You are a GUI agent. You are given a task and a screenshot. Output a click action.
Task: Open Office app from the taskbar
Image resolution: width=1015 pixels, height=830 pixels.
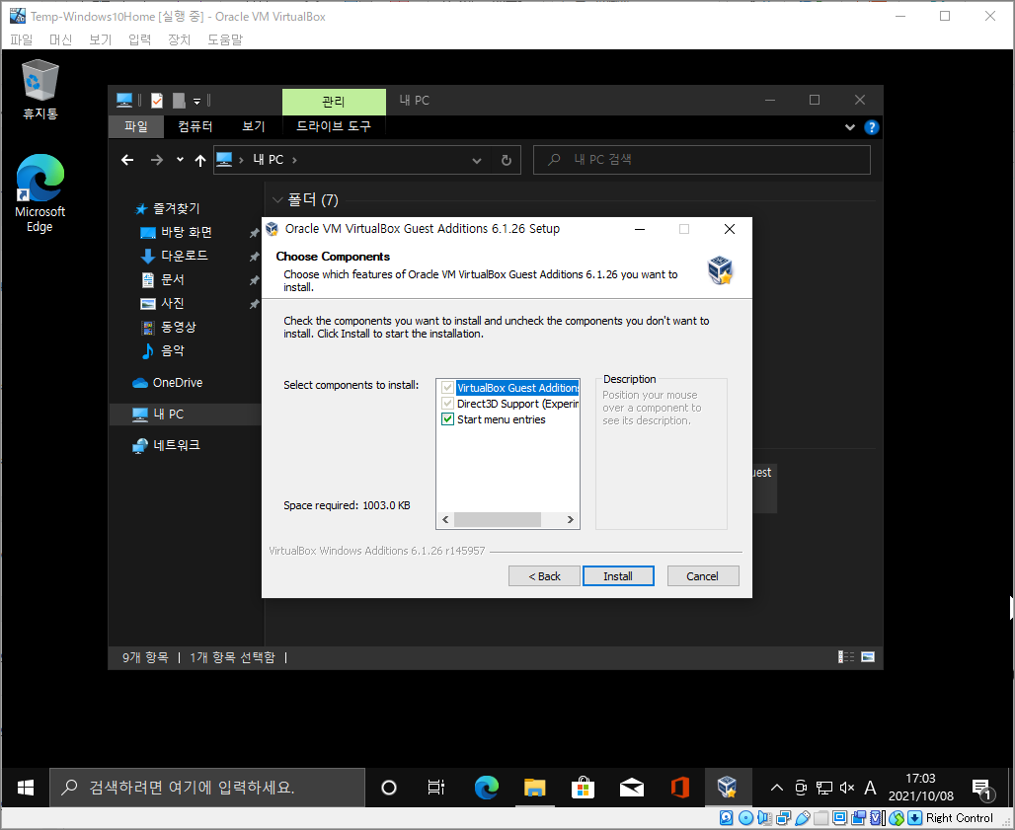(679, 788)
